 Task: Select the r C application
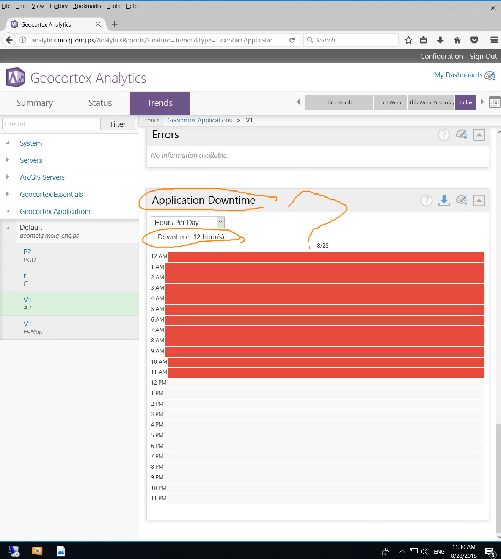(x=69, y=279)
